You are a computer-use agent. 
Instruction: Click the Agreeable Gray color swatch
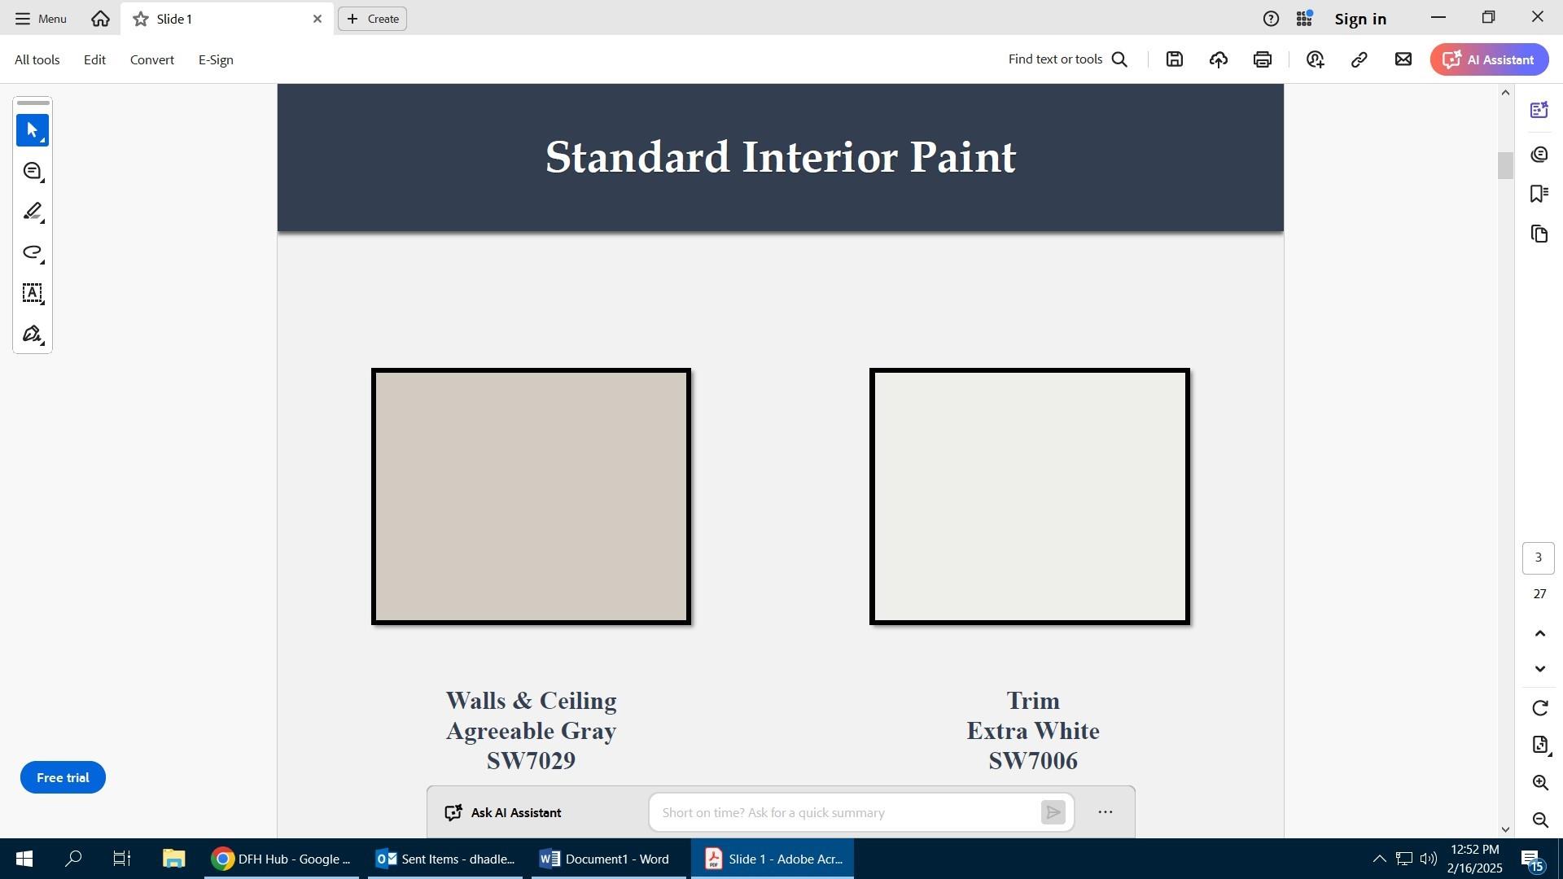[x=531, y=496]
